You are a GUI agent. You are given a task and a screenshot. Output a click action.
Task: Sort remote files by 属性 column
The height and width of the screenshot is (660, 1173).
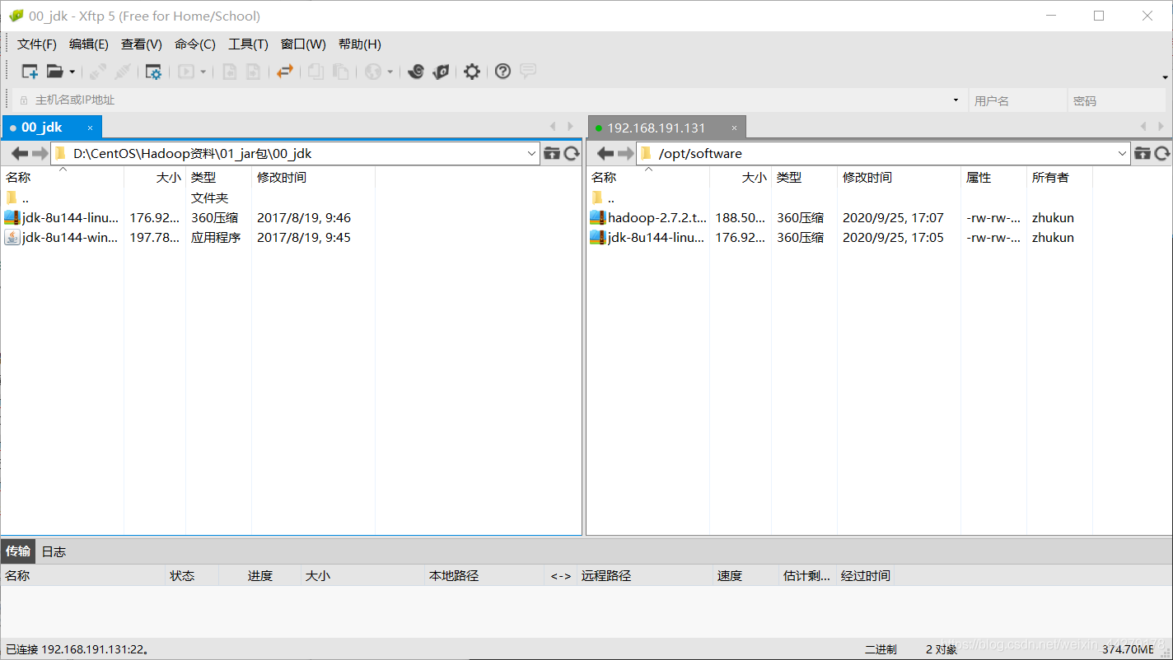point(993,177)
